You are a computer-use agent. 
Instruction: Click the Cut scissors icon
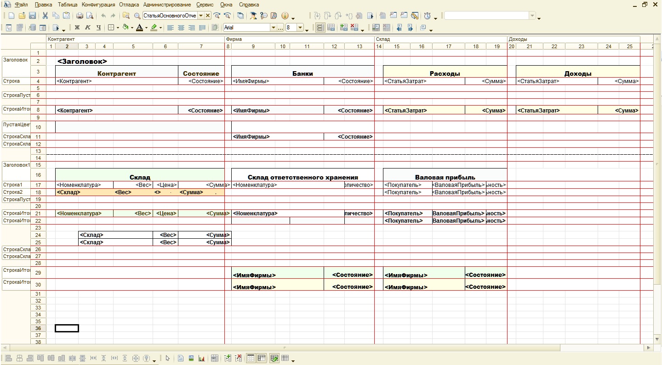click(45, 16)
